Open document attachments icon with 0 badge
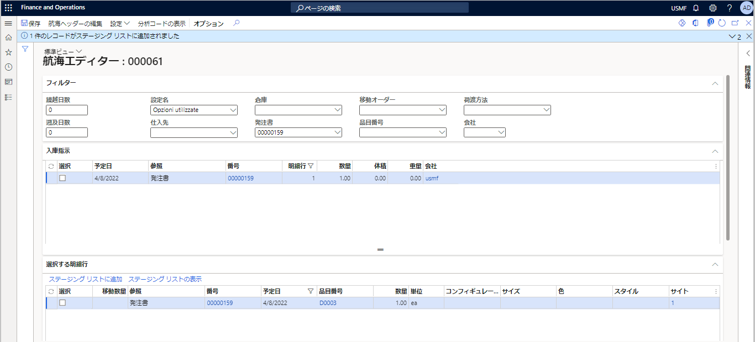Image resolution: width=755 pixels, height=342 pixels. pyautogui.click(x=710, y=23)
